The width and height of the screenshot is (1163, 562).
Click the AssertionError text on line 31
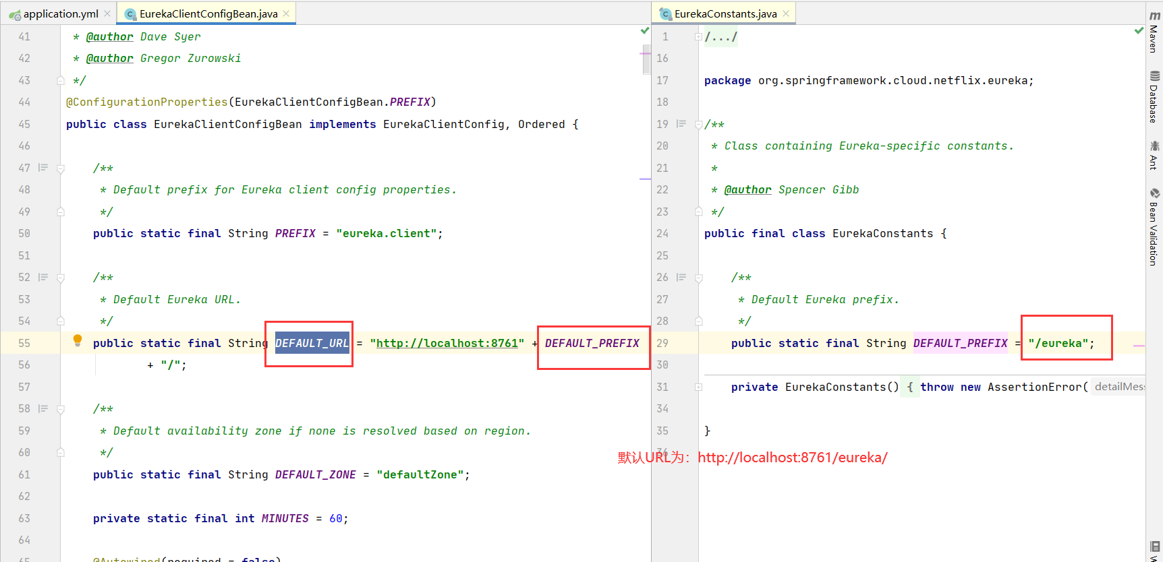[1035, 387]
